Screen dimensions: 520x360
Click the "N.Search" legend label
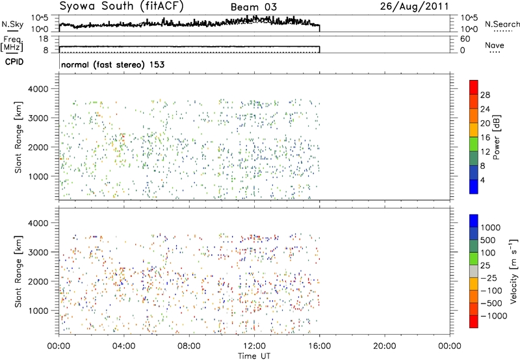pyautogui.click(x=502, y=24)
